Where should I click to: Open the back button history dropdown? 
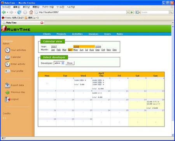pos(7,12)
